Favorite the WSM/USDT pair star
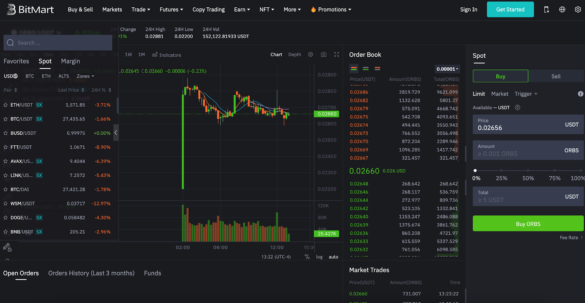Viewport: 585px width, 303px height. point(5,204)
